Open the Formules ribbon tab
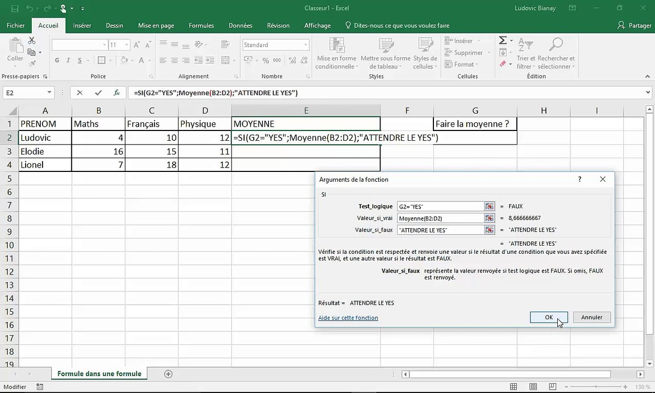 [201, 26]
